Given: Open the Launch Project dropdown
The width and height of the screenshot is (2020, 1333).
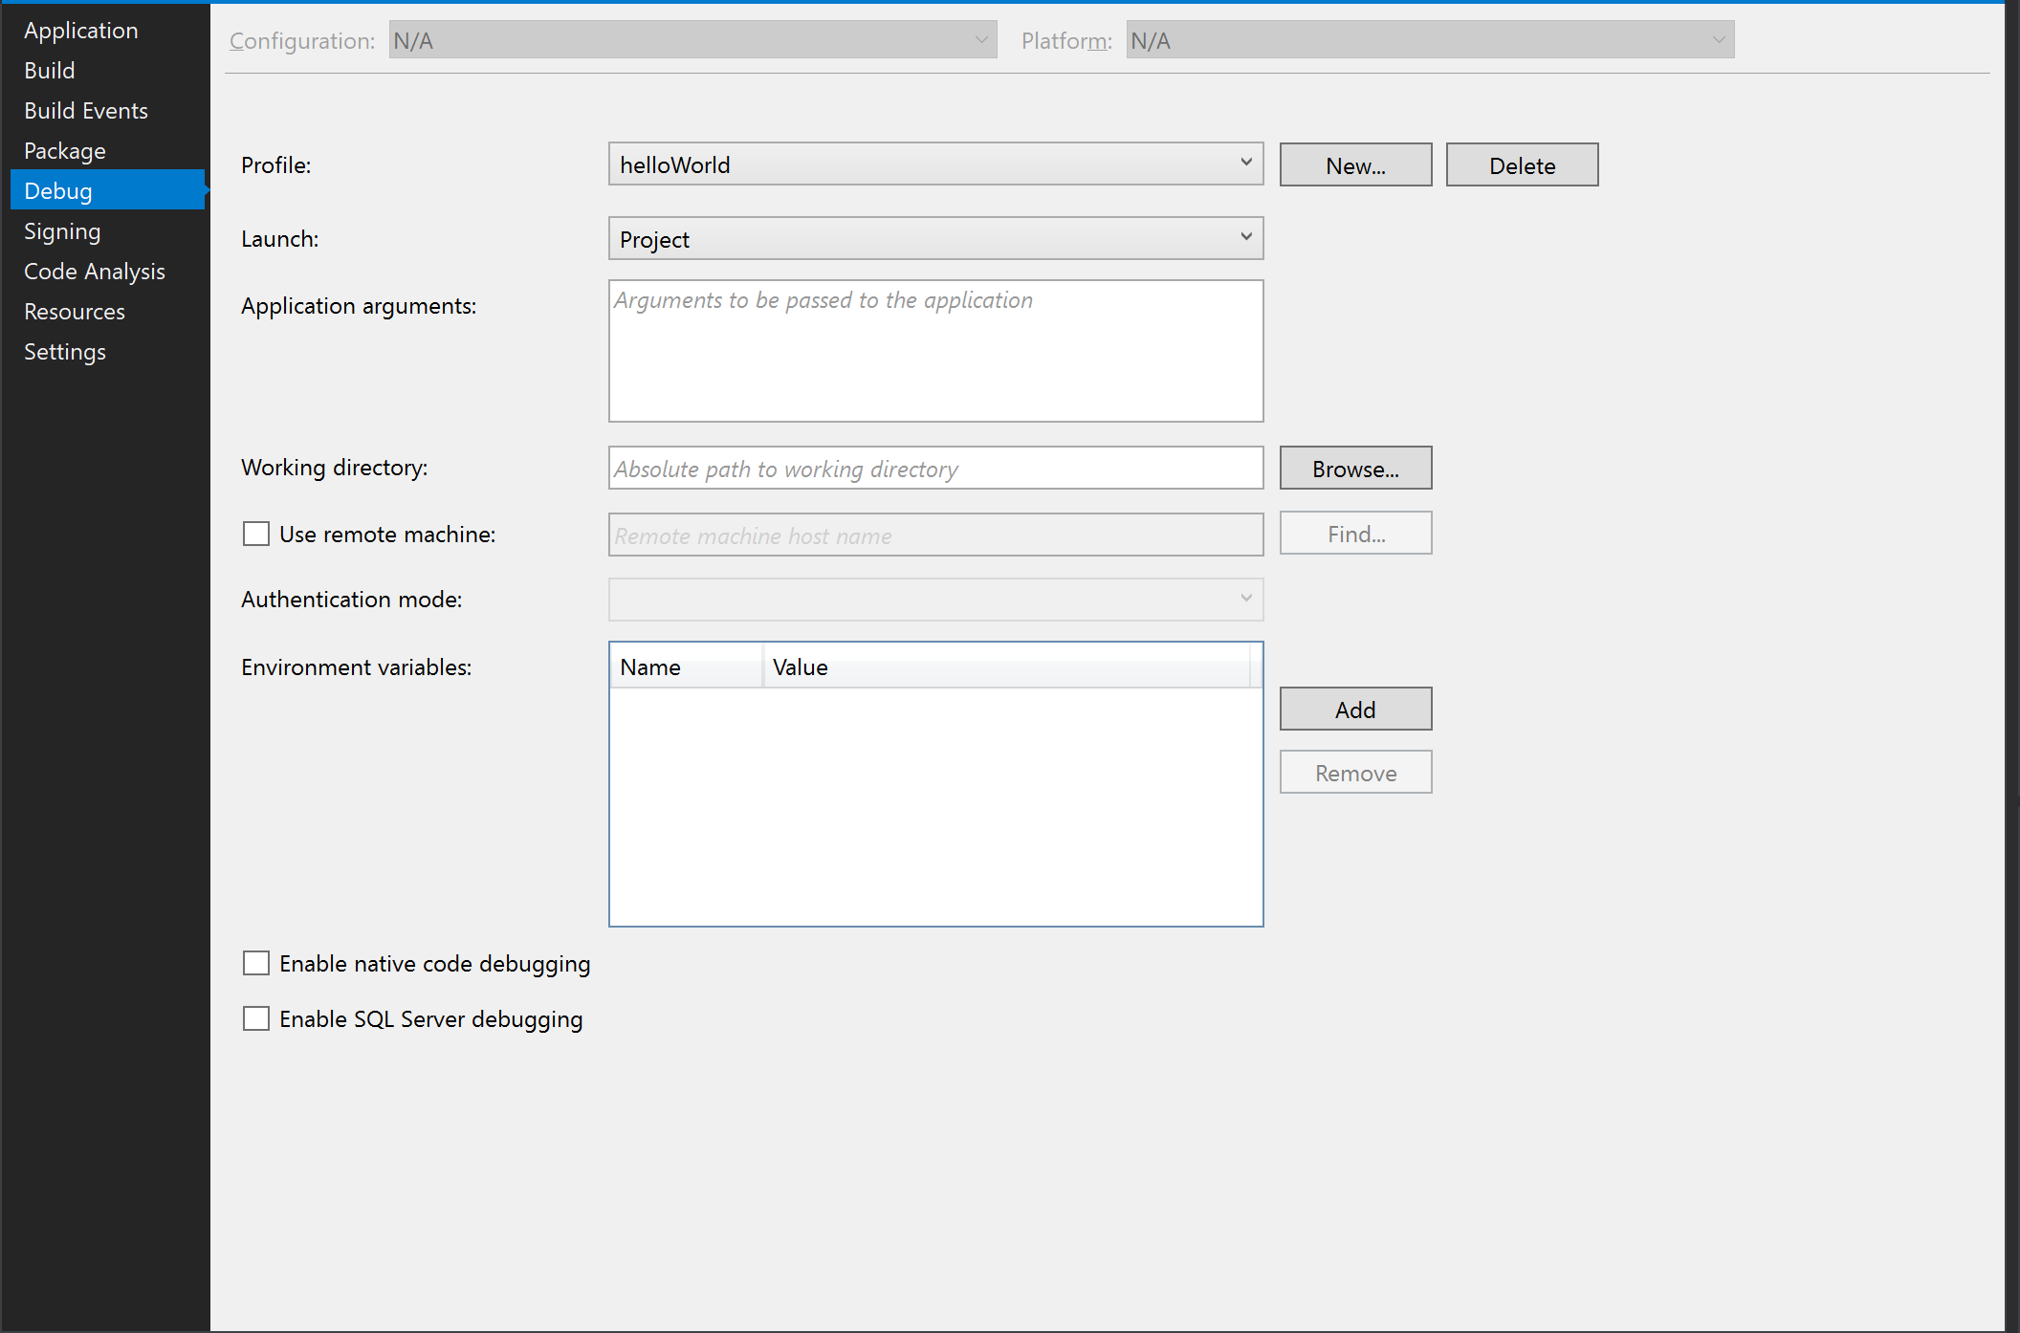Looking at the screenshot, I should (x=935, y=238).
